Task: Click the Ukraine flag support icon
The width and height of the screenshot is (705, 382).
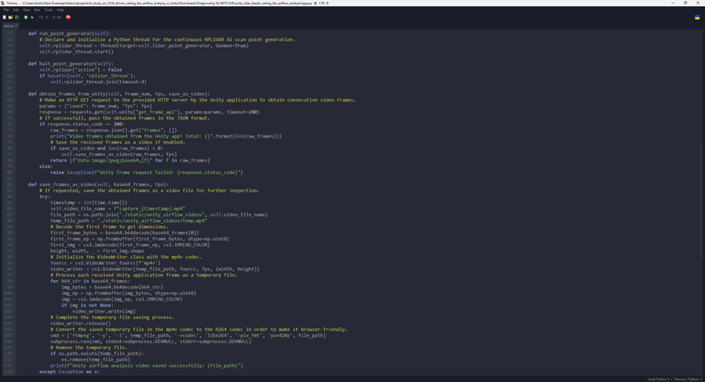Action: coord(697,17)
